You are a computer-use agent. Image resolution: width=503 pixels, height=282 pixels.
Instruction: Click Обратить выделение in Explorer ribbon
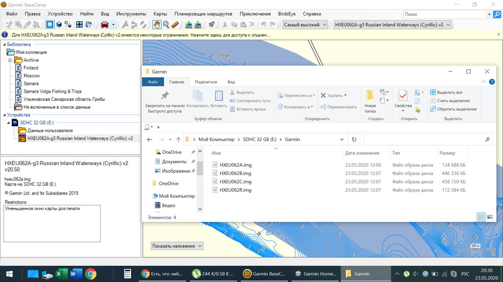point(453,109)
